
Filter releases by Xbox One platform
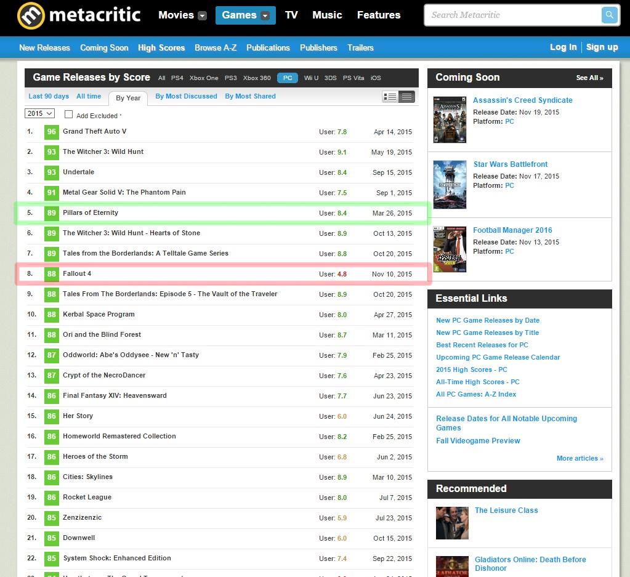(204, 78)
